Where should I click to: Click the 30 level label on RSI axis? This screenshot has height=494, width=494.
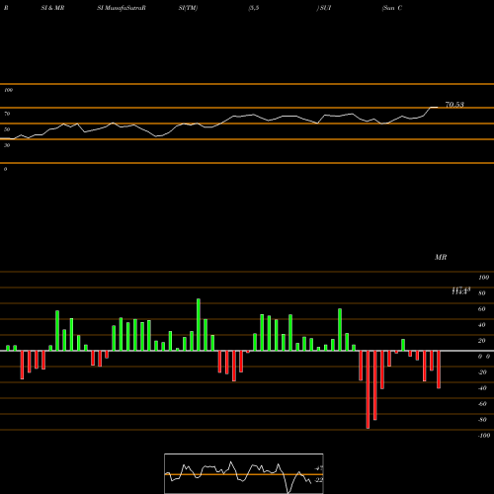[x=7, y=145]
